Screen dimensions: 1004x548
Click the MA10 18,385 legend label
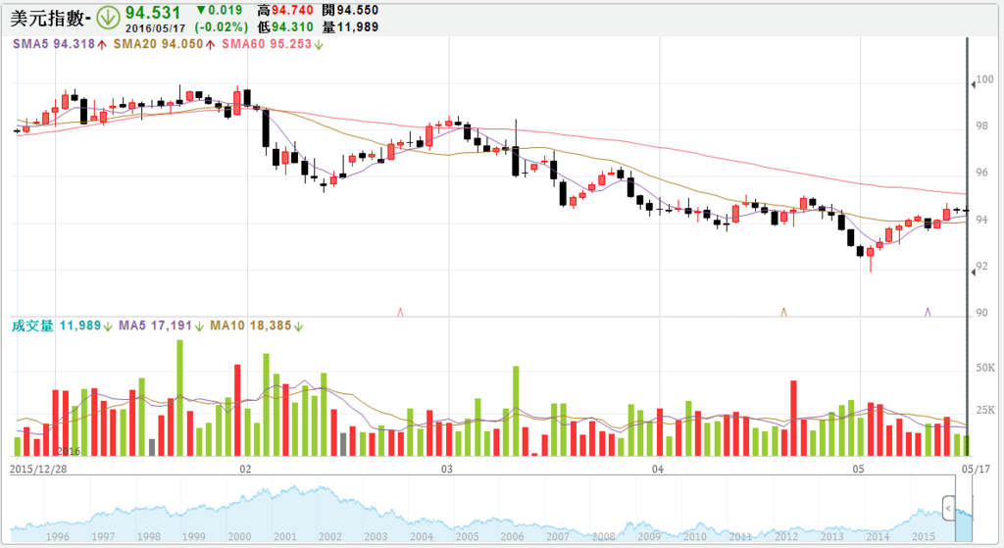250,325
